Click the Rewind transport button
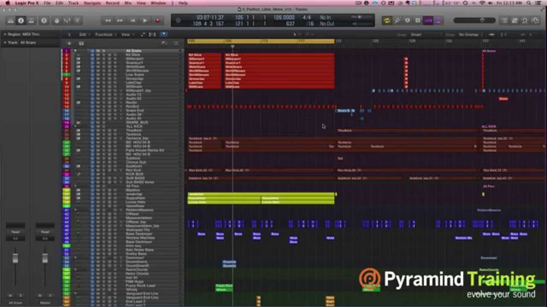 [108, 20]
